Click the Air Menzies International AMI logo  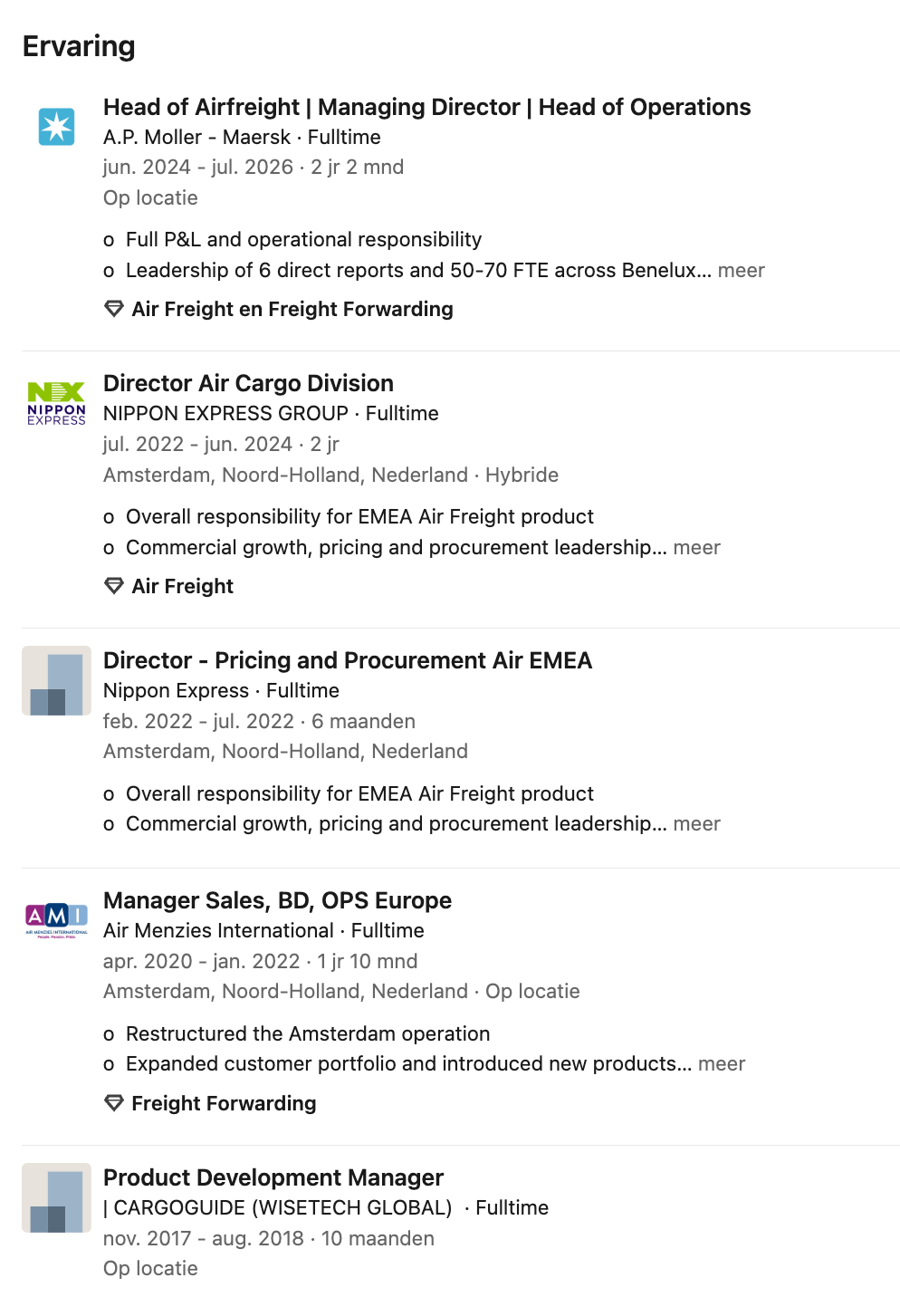(56, 920)
